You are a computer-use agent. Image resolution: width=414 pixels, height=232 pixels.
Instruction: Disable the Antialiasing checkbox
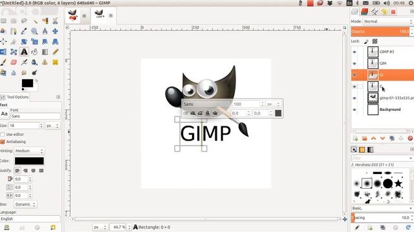click(3, 142)
